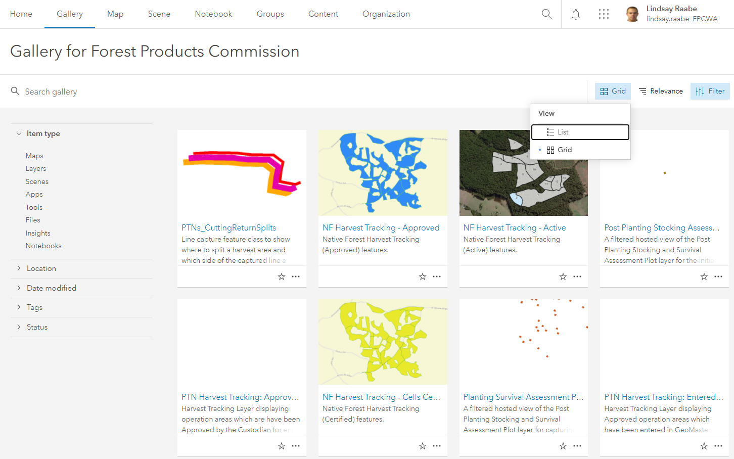The height and width of the screenshot is (459, 734).
Task: Open the Notebook tab
Action: tap(214, 14)
